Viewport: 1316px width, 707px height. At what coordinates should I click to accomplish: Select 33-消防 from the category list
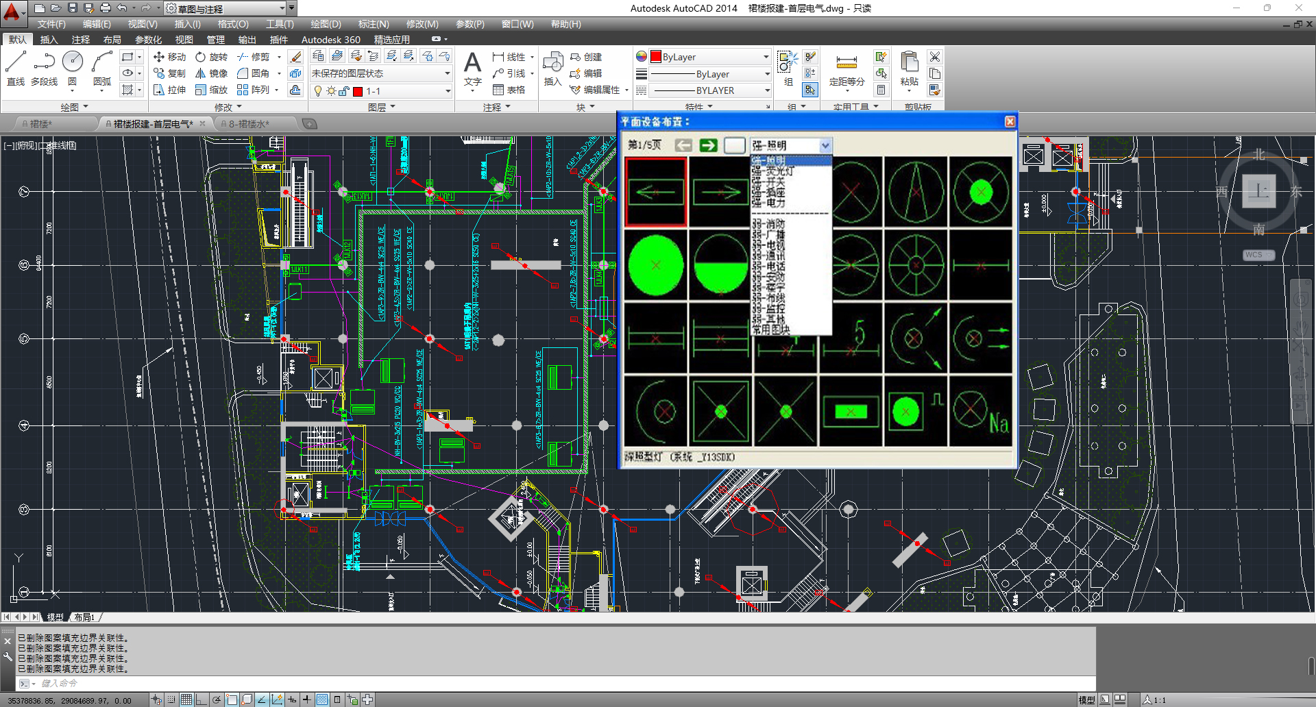768,224
